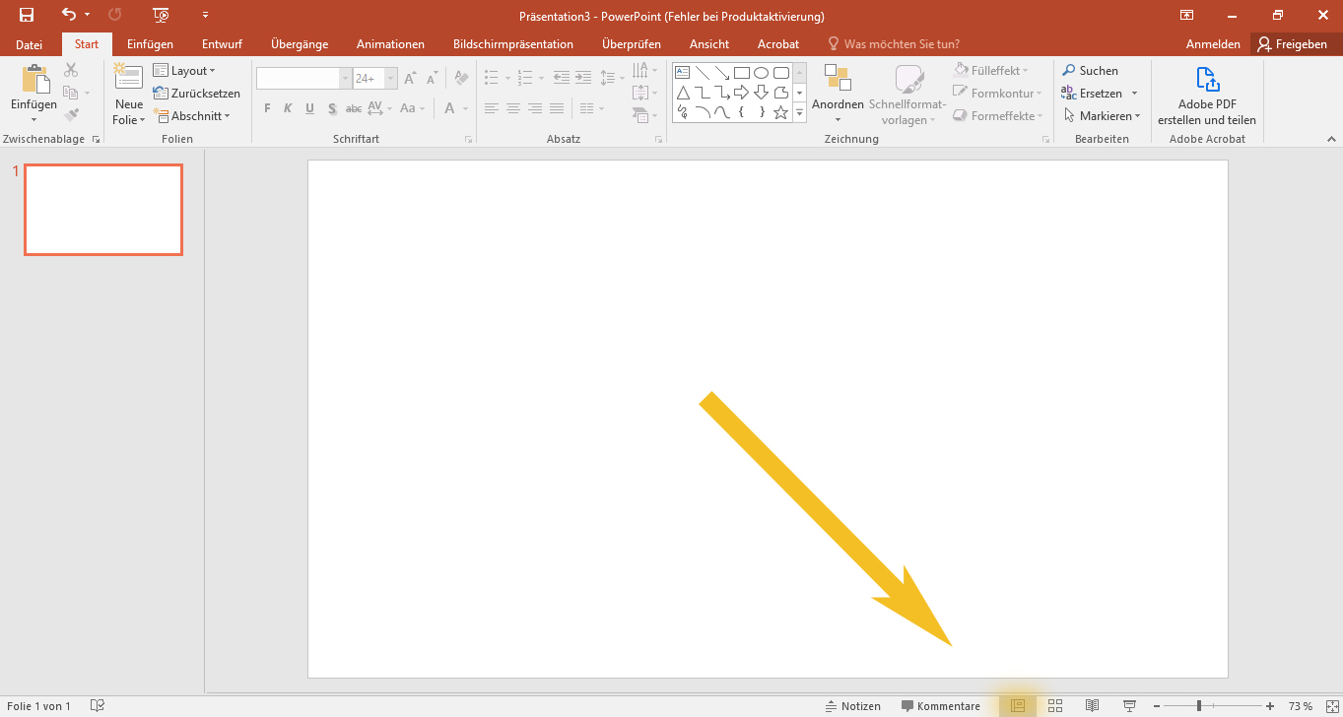Viewport: 1343px width, 717px height.
Task: Open ribbon display options
Action: tap(1187, 15)
